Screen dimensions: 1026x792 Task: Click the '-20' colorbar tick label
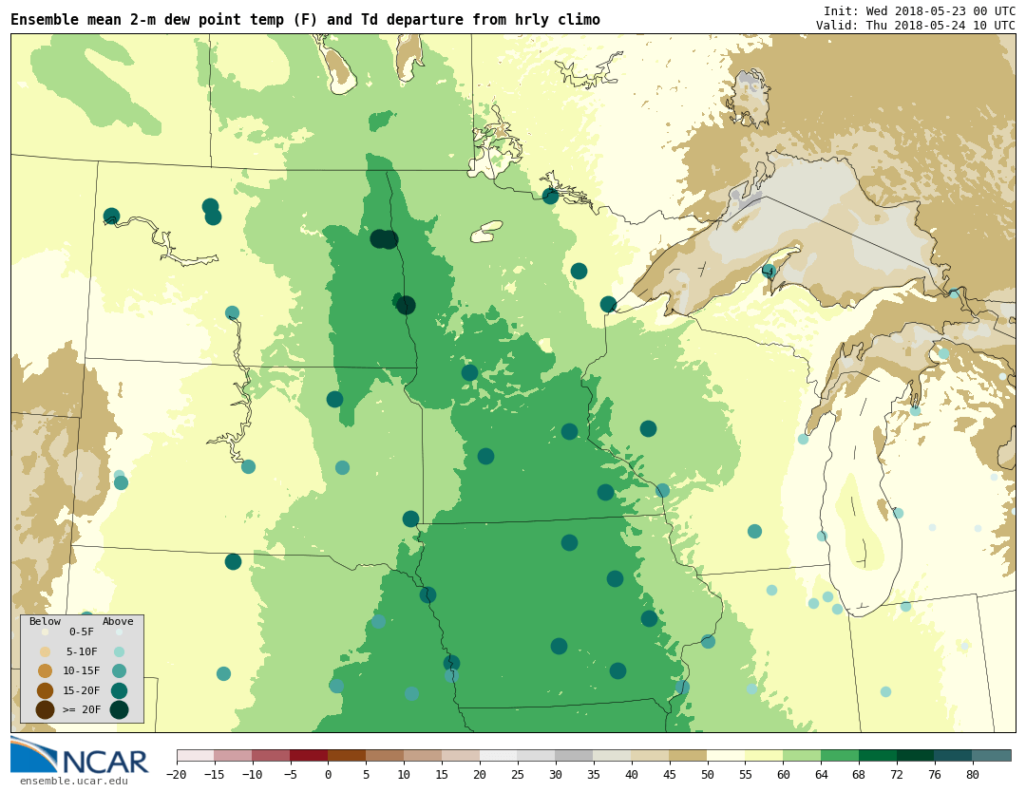pos(177,774)
